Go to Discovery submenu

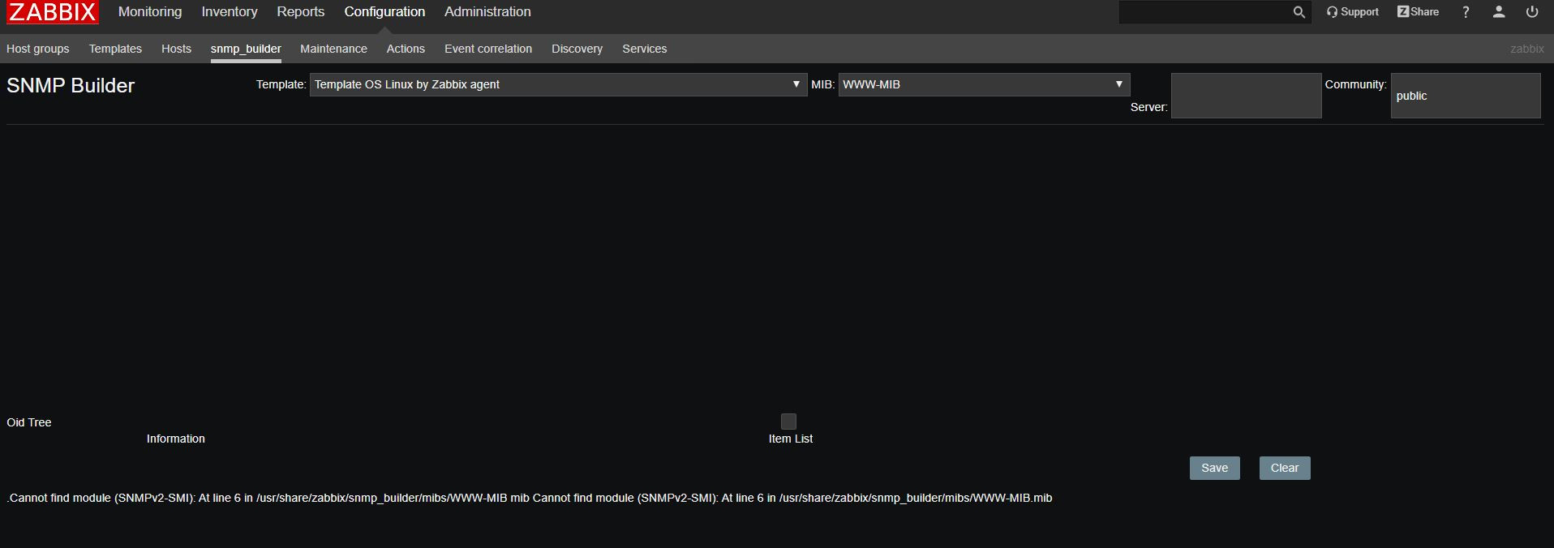(577, 49)
